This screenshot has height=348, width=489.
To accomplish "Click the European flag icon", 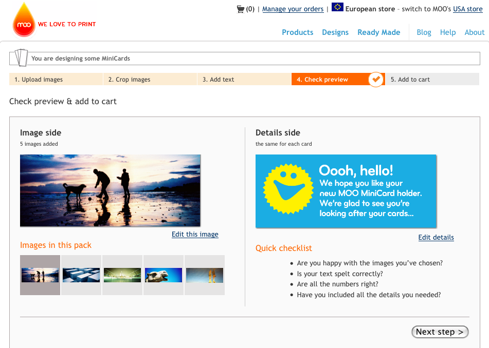I will pos(337,7).
